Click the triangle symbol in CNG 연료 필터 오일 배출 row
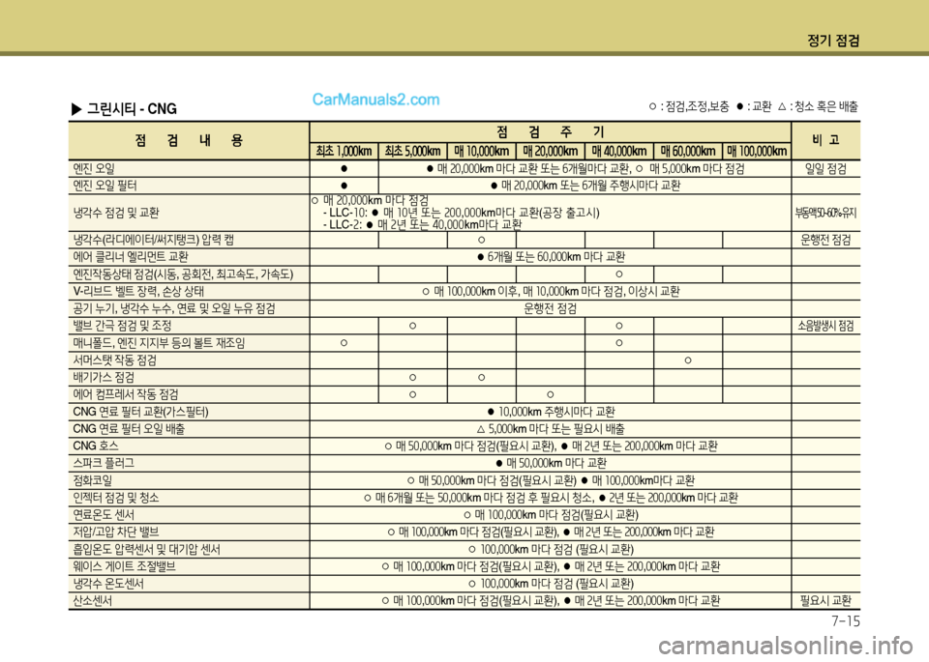 click(x=480, y=428)
